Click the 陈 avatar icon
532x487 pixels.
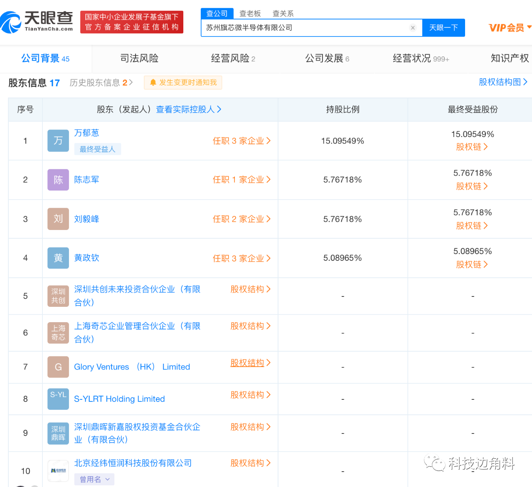(58, 180)
